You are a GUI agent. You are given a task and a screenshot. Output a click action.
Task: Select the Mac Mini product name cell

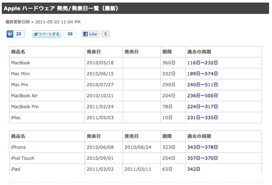coord(47,74)
